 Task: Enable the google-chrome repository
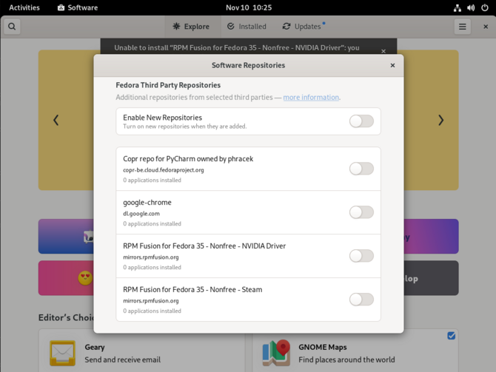tap(361, 212)
